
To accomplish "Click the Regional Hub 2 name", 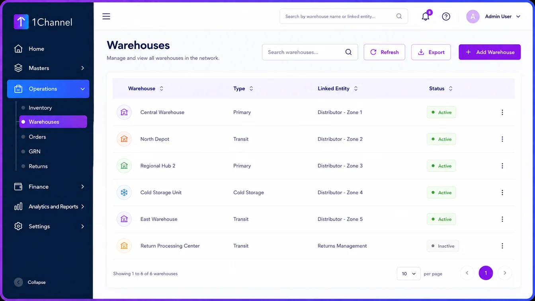I will point(158,166).
